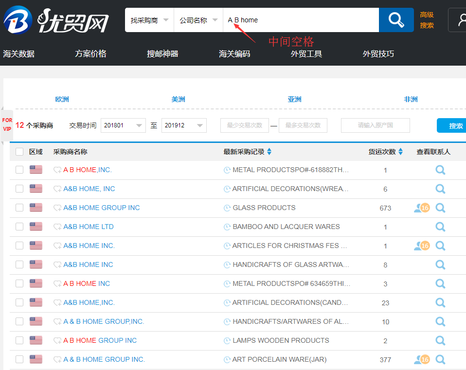
Task: Open the 公司名称 search field dropdown
Action: pyautogui.click(x=198, y=20)
